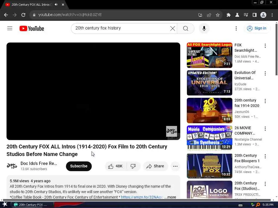Click the Sign in button
Screen dimensions: 278x208
coord(257,28)
